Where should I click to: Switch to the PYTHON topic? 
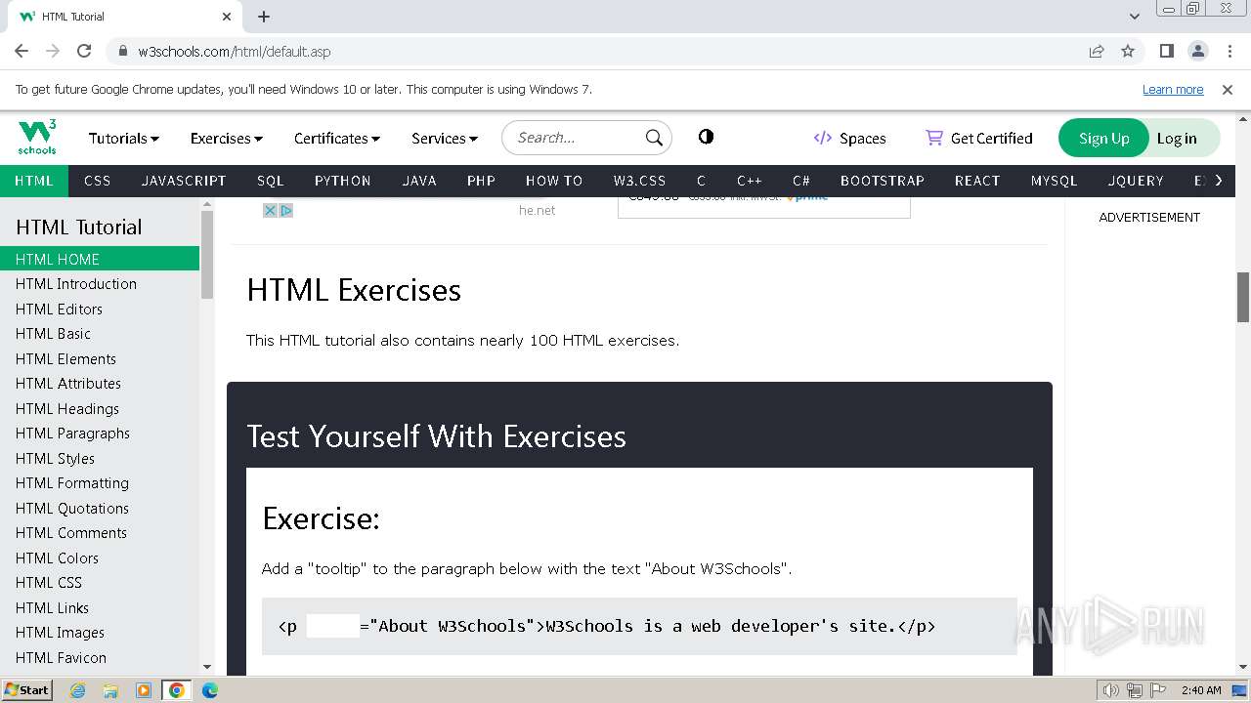click(343, 181)
